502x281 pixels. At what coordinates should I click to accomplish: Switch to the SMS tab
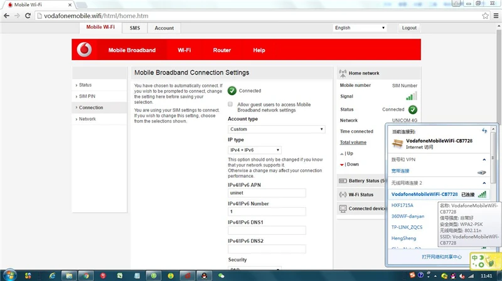pyautogui.click(x=135, y=28)
